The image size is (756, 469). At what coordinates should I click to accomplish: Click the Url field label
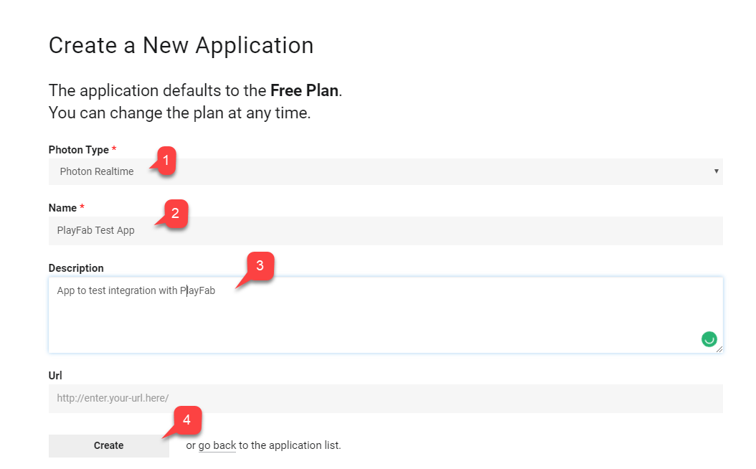(55, 376)
